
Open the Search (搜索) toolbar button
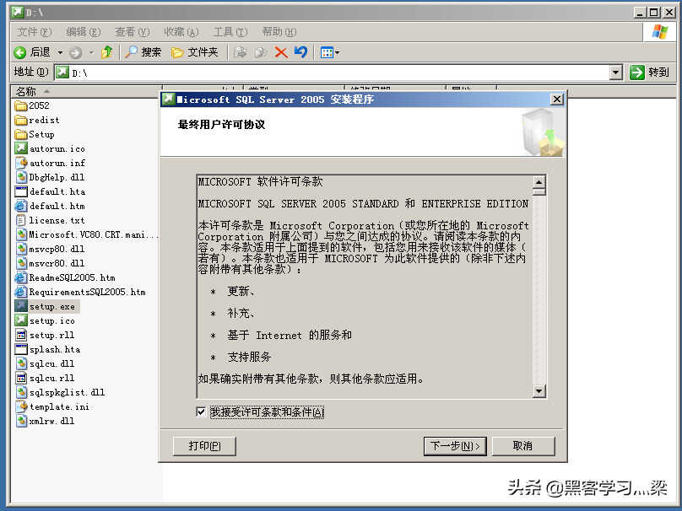click(143, 52)
